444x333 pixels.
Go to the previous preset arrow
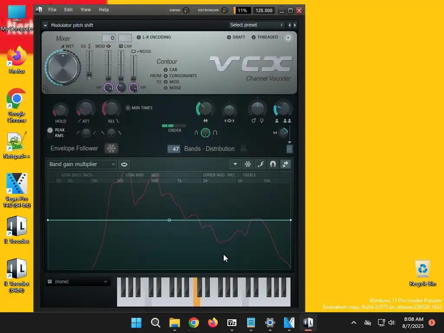[x=289, y=25]
